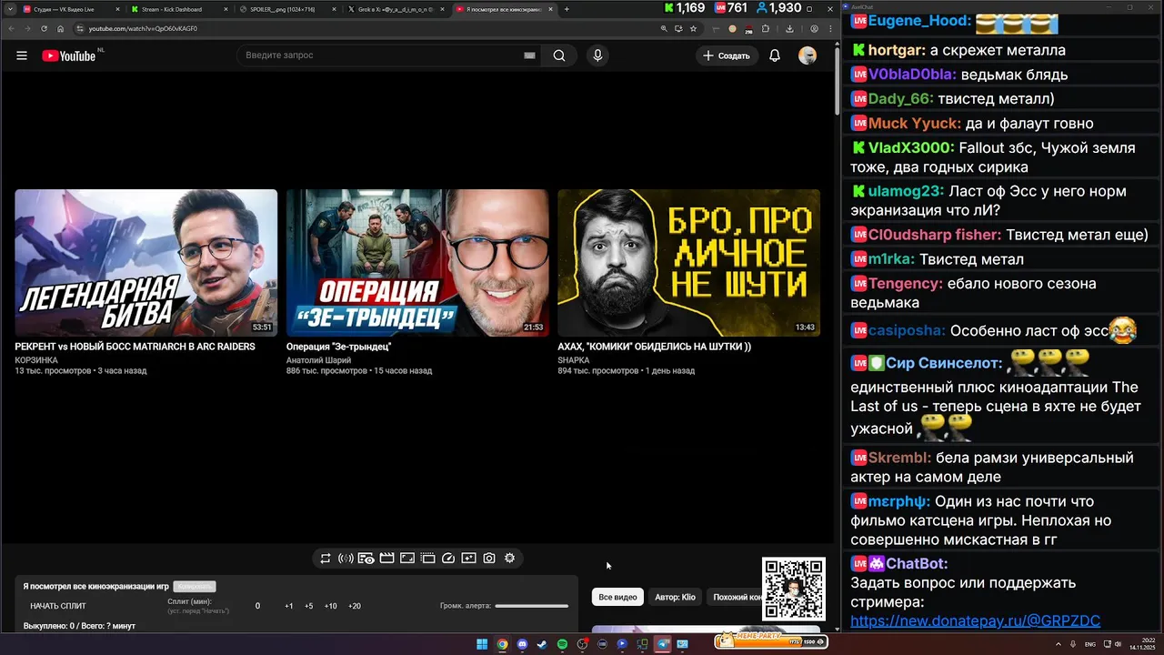Start voice search with the microphone

597,55
